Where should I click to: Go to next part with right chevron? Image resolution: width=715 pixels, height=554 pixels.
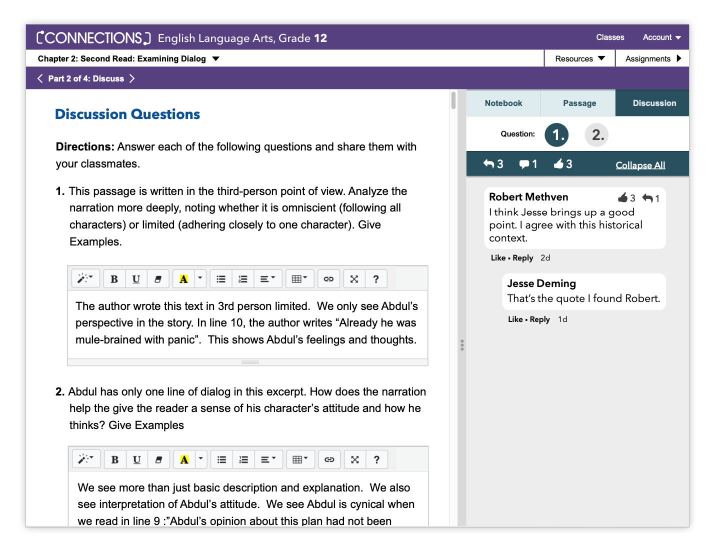(x=132, y=78)
